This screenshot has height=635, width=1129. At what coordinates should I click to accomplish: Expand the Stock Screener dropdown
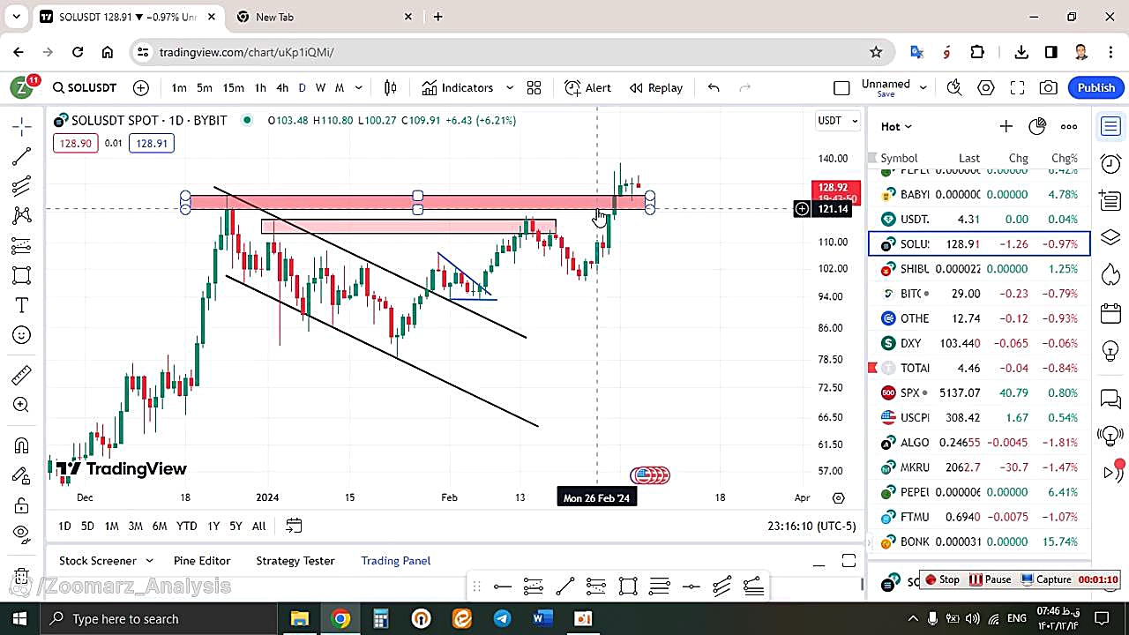tap(149, 560)
